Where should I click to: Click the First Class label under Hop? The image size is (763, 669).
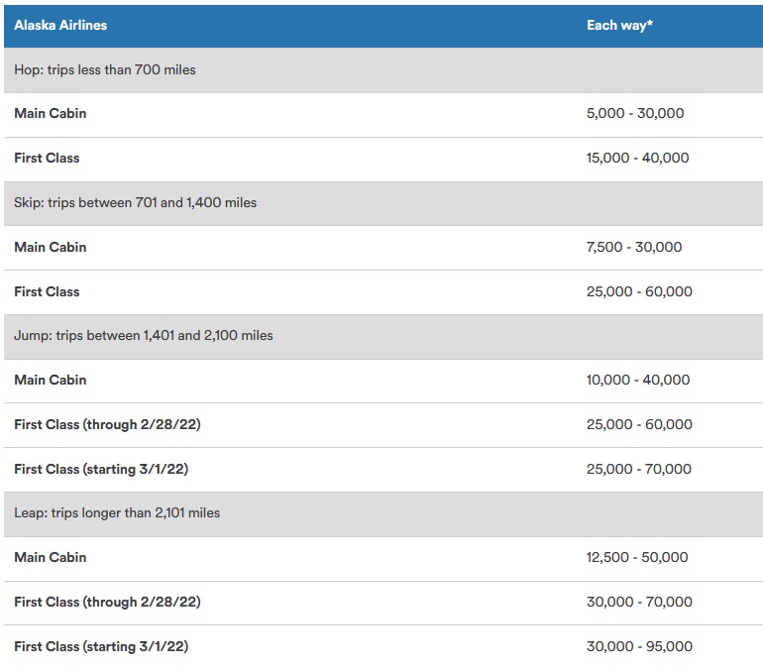[47, 159]
